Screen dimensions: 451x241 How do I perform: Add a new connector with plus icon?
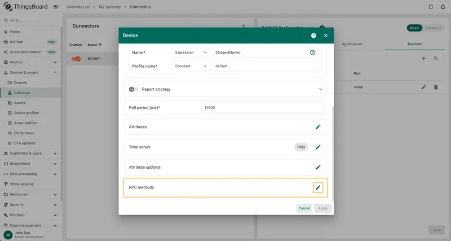point(244,26)
